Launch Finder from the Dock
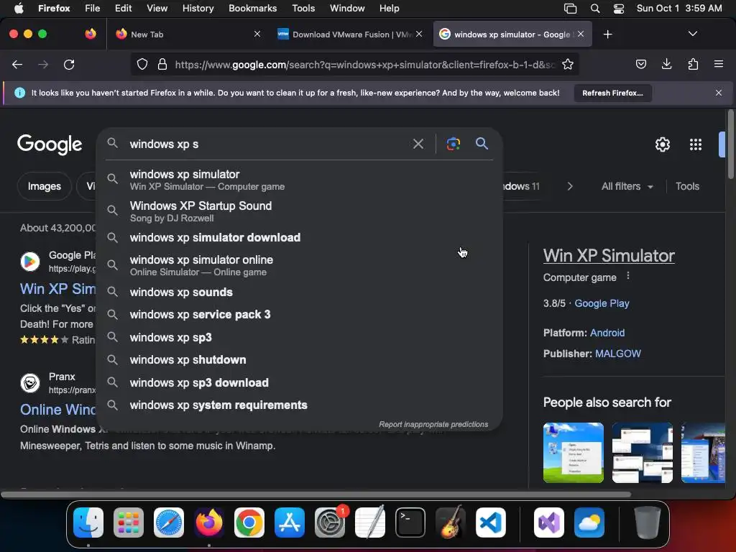736x552 pixels. 88,523
